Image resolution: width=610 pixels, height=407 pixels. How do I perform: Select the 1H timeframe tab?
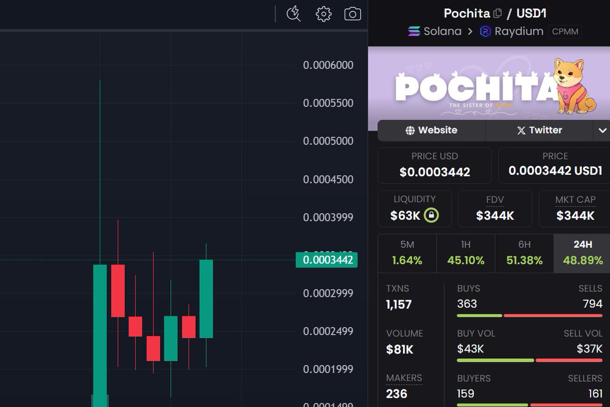coord(466,253)
